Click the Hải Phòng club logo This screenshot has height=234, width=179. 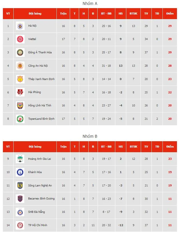20,92
